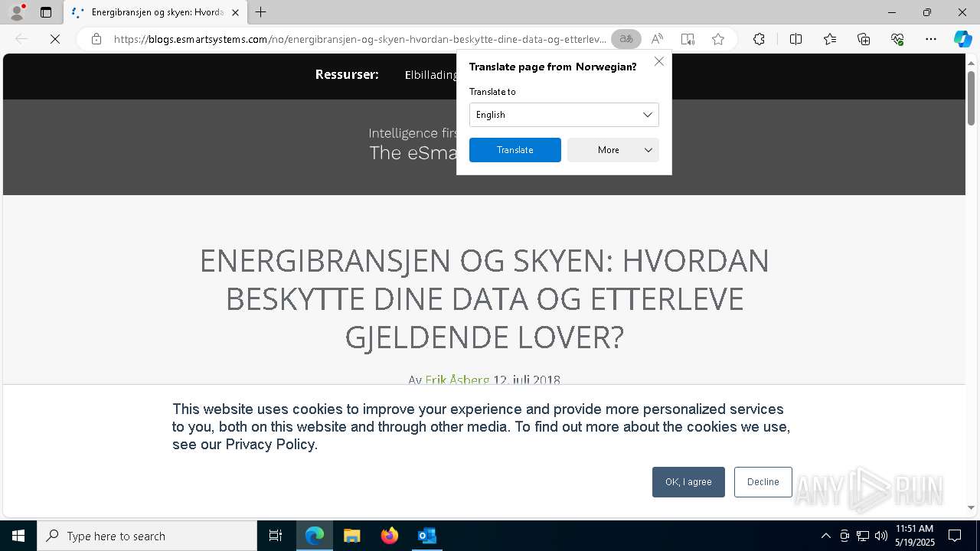Show hidden system tray icons

pos(825,536)
